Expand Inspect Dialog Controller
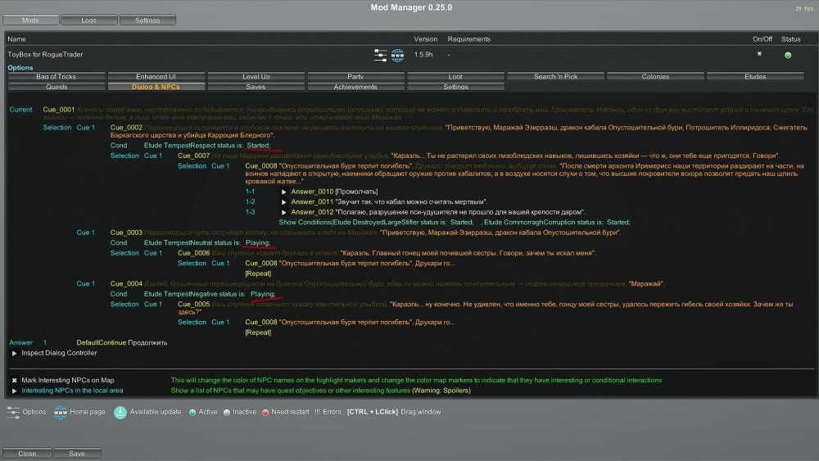This screenshot has height=461, width=819. (x=14, y=353)
